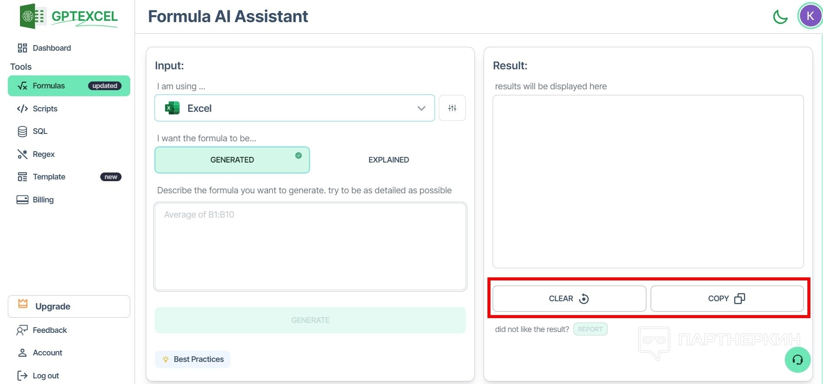Open Best Practices tips
The width and height of the screenshot is (823, 384).
(x=193, y=359)
